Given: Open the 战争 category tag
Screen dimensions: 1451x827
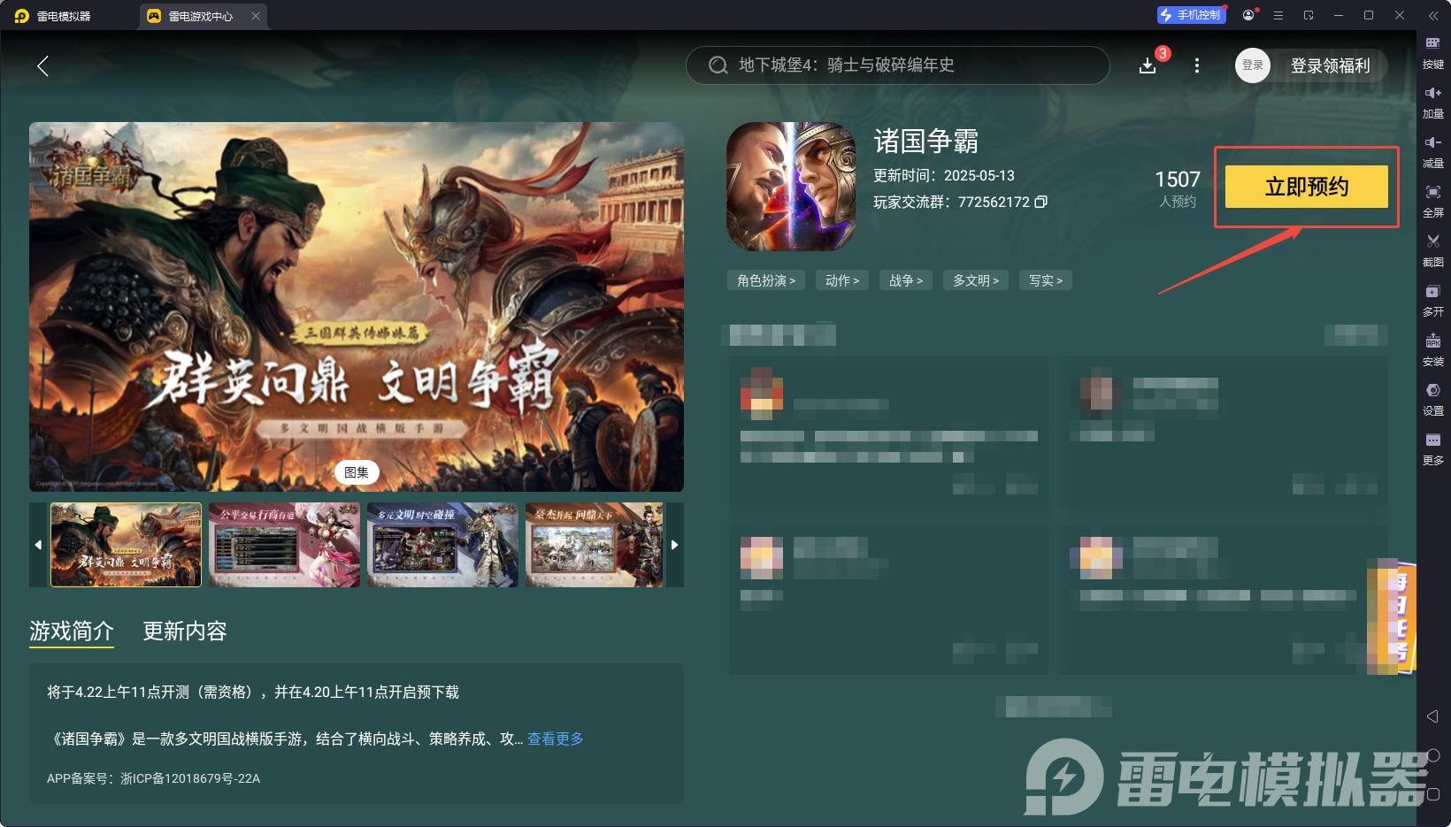Looking at the screenshot, I should click(906, 280).
